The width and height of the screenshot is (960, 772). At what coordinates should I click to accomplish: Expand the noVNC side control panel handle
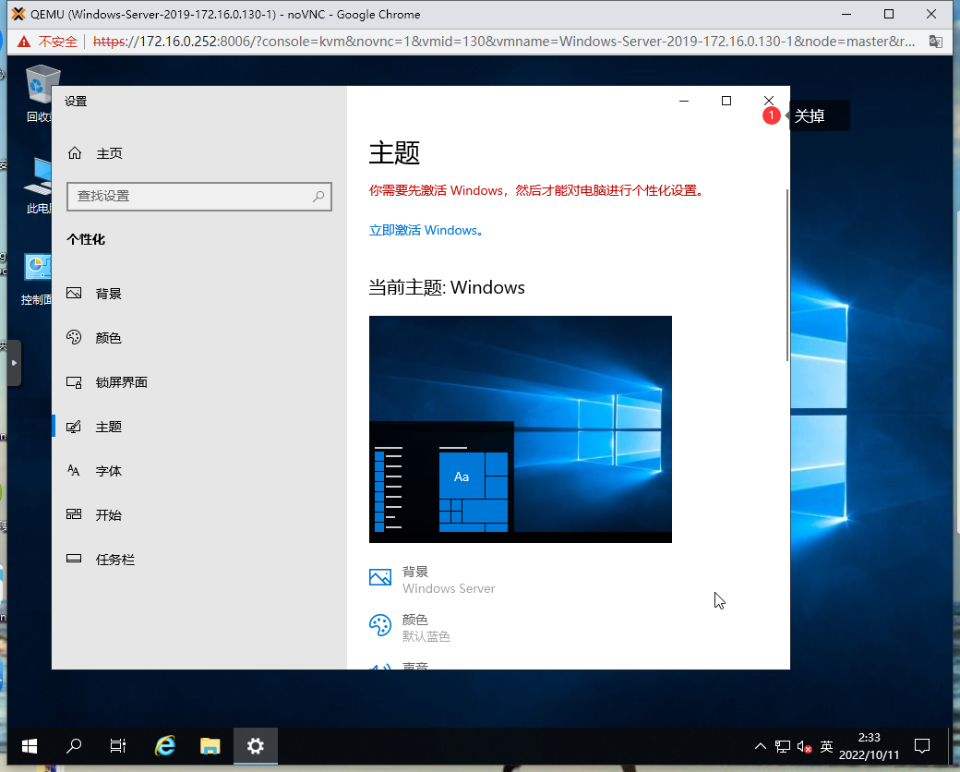coord(14,363)
